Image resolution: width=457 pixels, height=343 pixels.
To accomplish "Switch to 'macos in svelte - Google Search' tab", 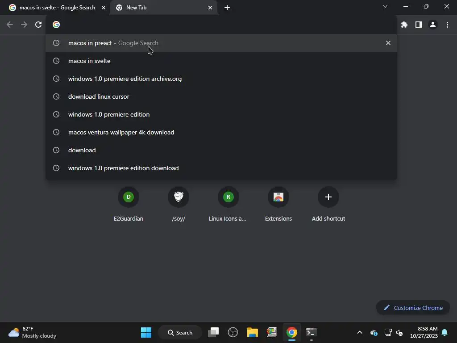I will point(57,8).
